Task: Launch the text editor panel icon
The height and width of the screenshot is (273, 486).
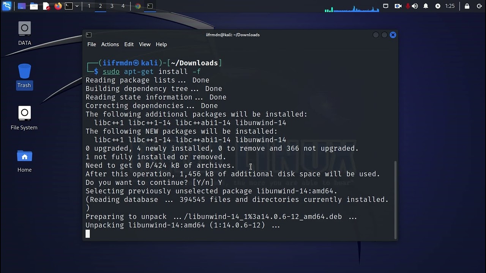Action: (46, 6)
